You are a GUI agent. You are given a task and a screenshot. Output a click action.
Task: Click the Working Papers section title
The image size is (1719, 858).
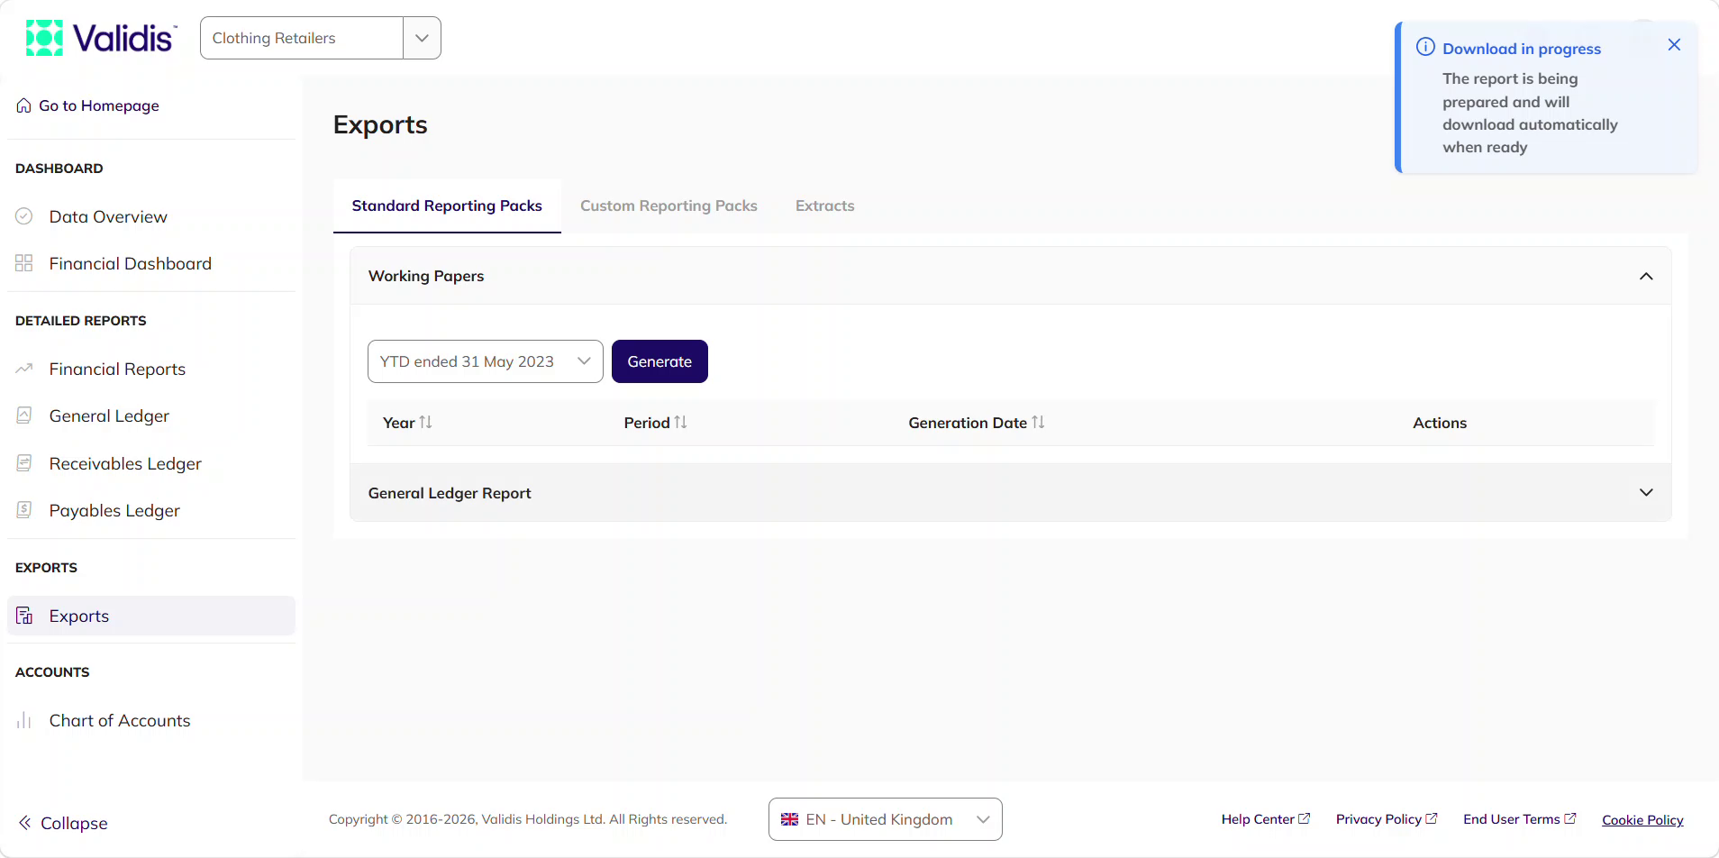[x=426, y=276]
